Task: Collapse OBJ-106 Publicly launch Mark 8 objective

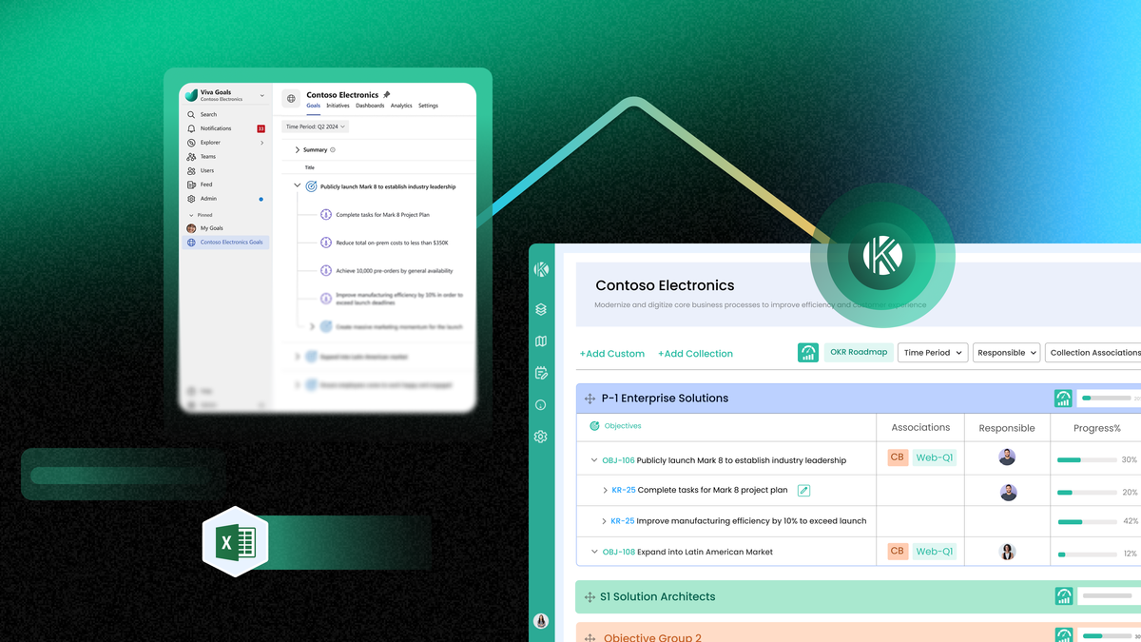Action: coord(594,460)
